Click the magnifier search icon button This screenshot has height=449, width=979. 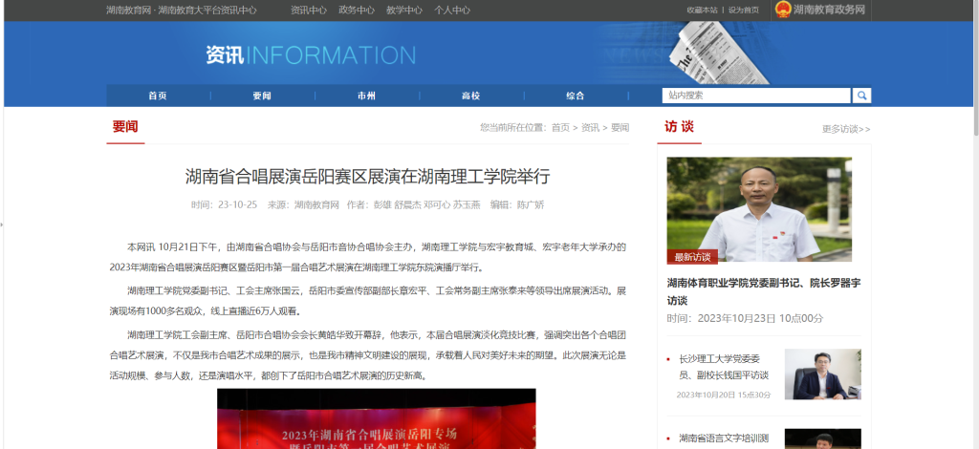[861, 96]
